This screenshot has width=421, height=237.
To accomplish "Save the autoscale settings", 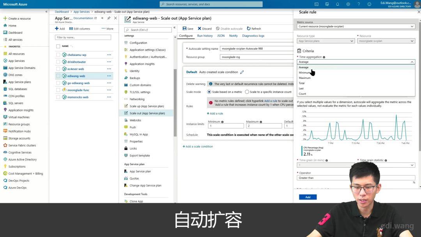I will pyautogui.click(x=188, y=28).
